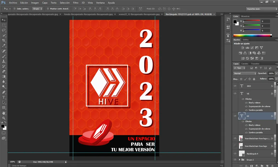
Task: Open the Tipo layer filter dropdown
Action: coord(239,68)
